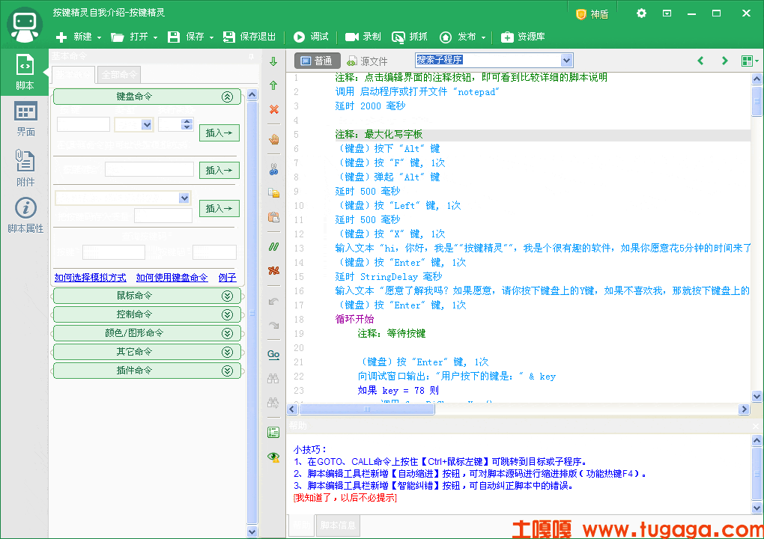Click the 循环开始 script line

point(354,320)
